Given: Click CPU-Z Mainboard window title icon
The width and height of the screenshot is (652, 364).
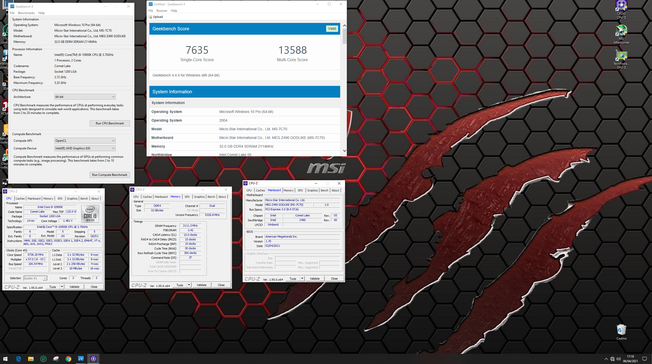Looking at the screenshot, I should point(245,183).
